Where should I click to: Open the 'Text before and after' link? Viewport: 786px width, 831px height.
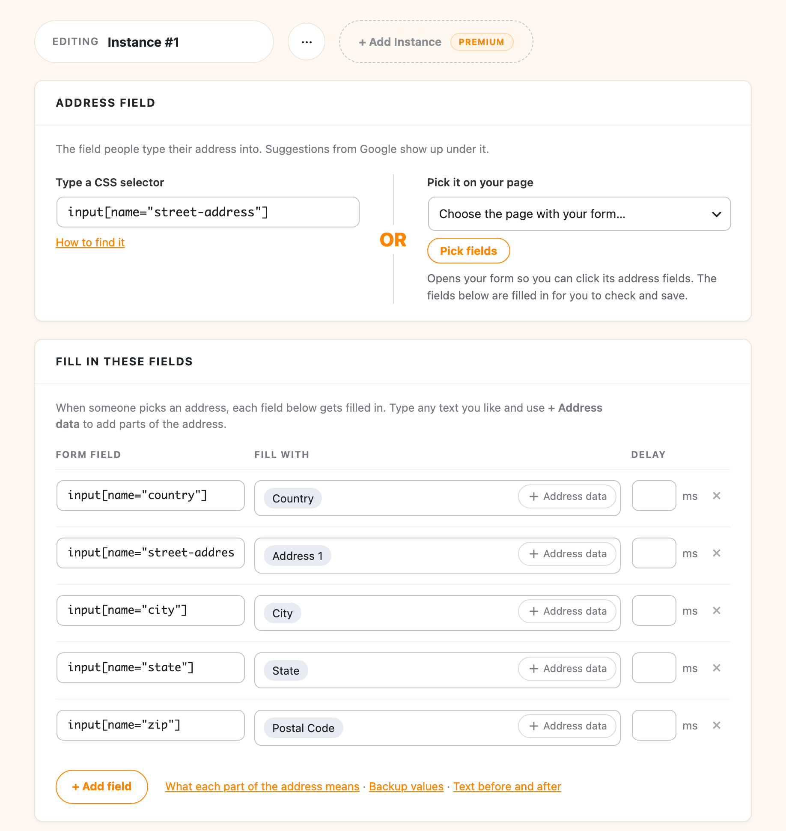point(507,787)
